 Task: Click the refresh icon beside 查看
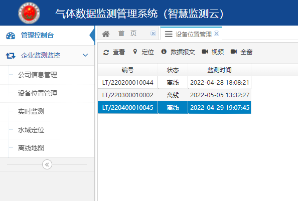click(x=106, y=52)
